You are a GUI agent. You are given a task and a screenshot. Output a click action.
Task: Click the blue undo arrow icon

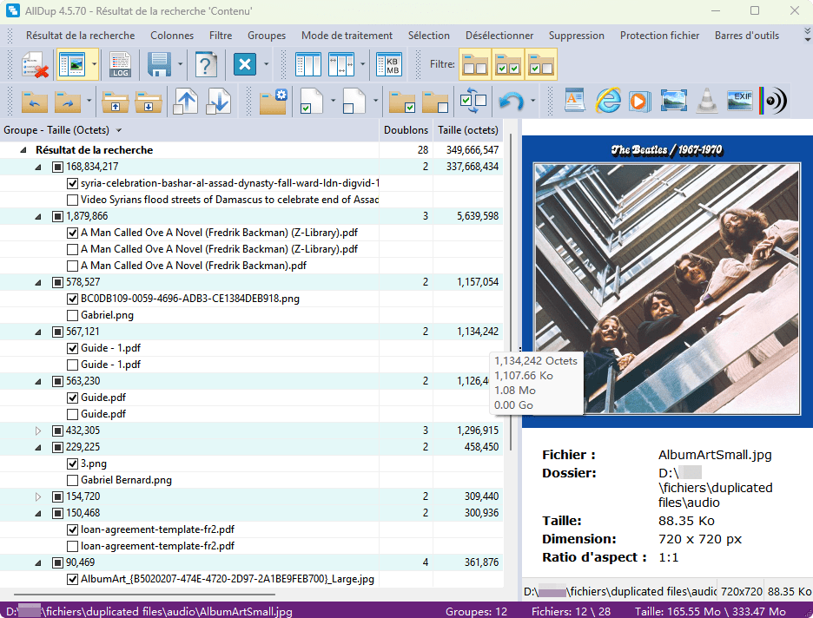(512, 102)
